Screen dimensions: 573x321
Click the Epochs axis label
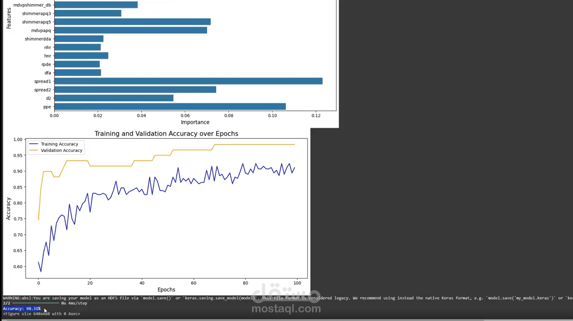[166, 289]
